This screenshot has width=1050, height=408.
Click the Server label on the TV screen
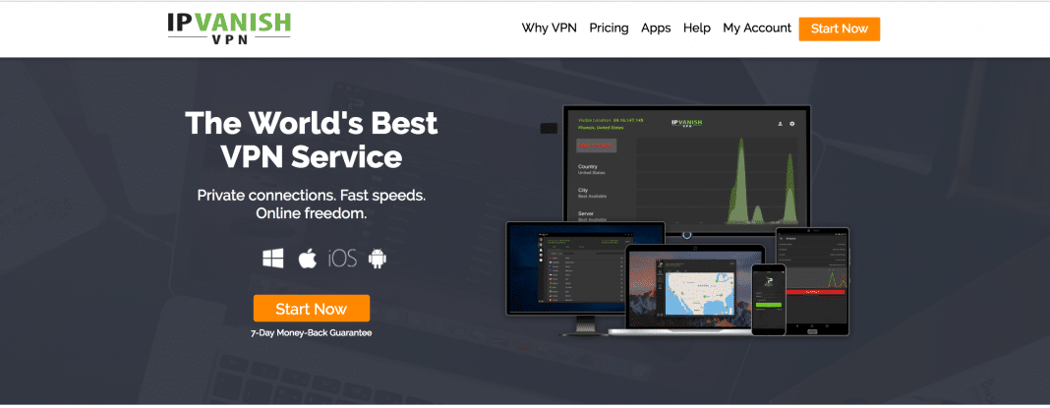[x=586, y=213]
